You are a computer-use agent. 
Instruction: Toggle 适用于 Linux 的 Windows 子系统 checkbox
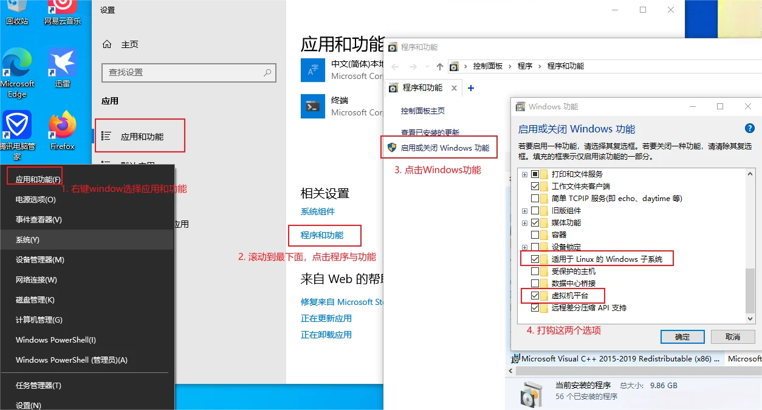point(535,259)
